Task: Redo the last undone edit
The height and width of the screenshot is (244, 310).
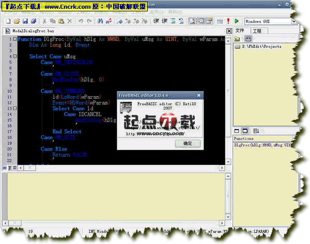Action: point(89,21)
